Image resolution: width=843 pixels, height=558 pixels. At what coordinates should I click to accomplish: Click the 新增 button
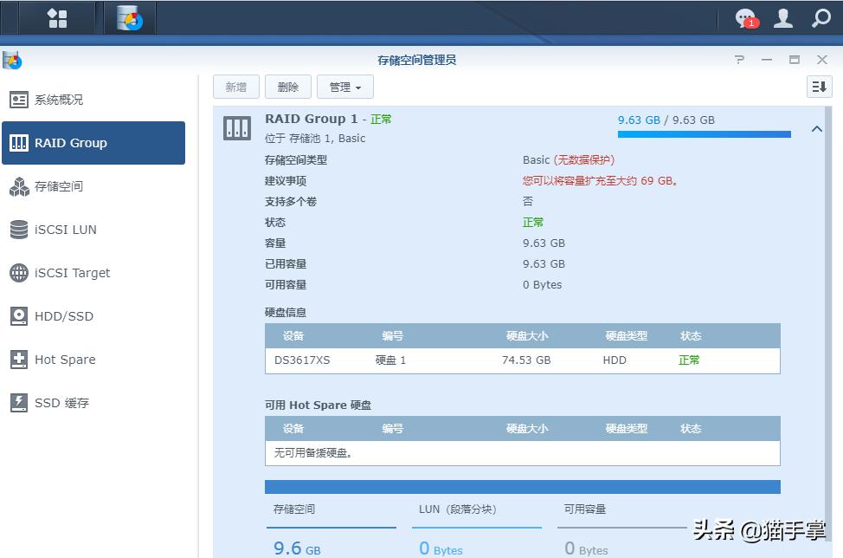[235, 86]
